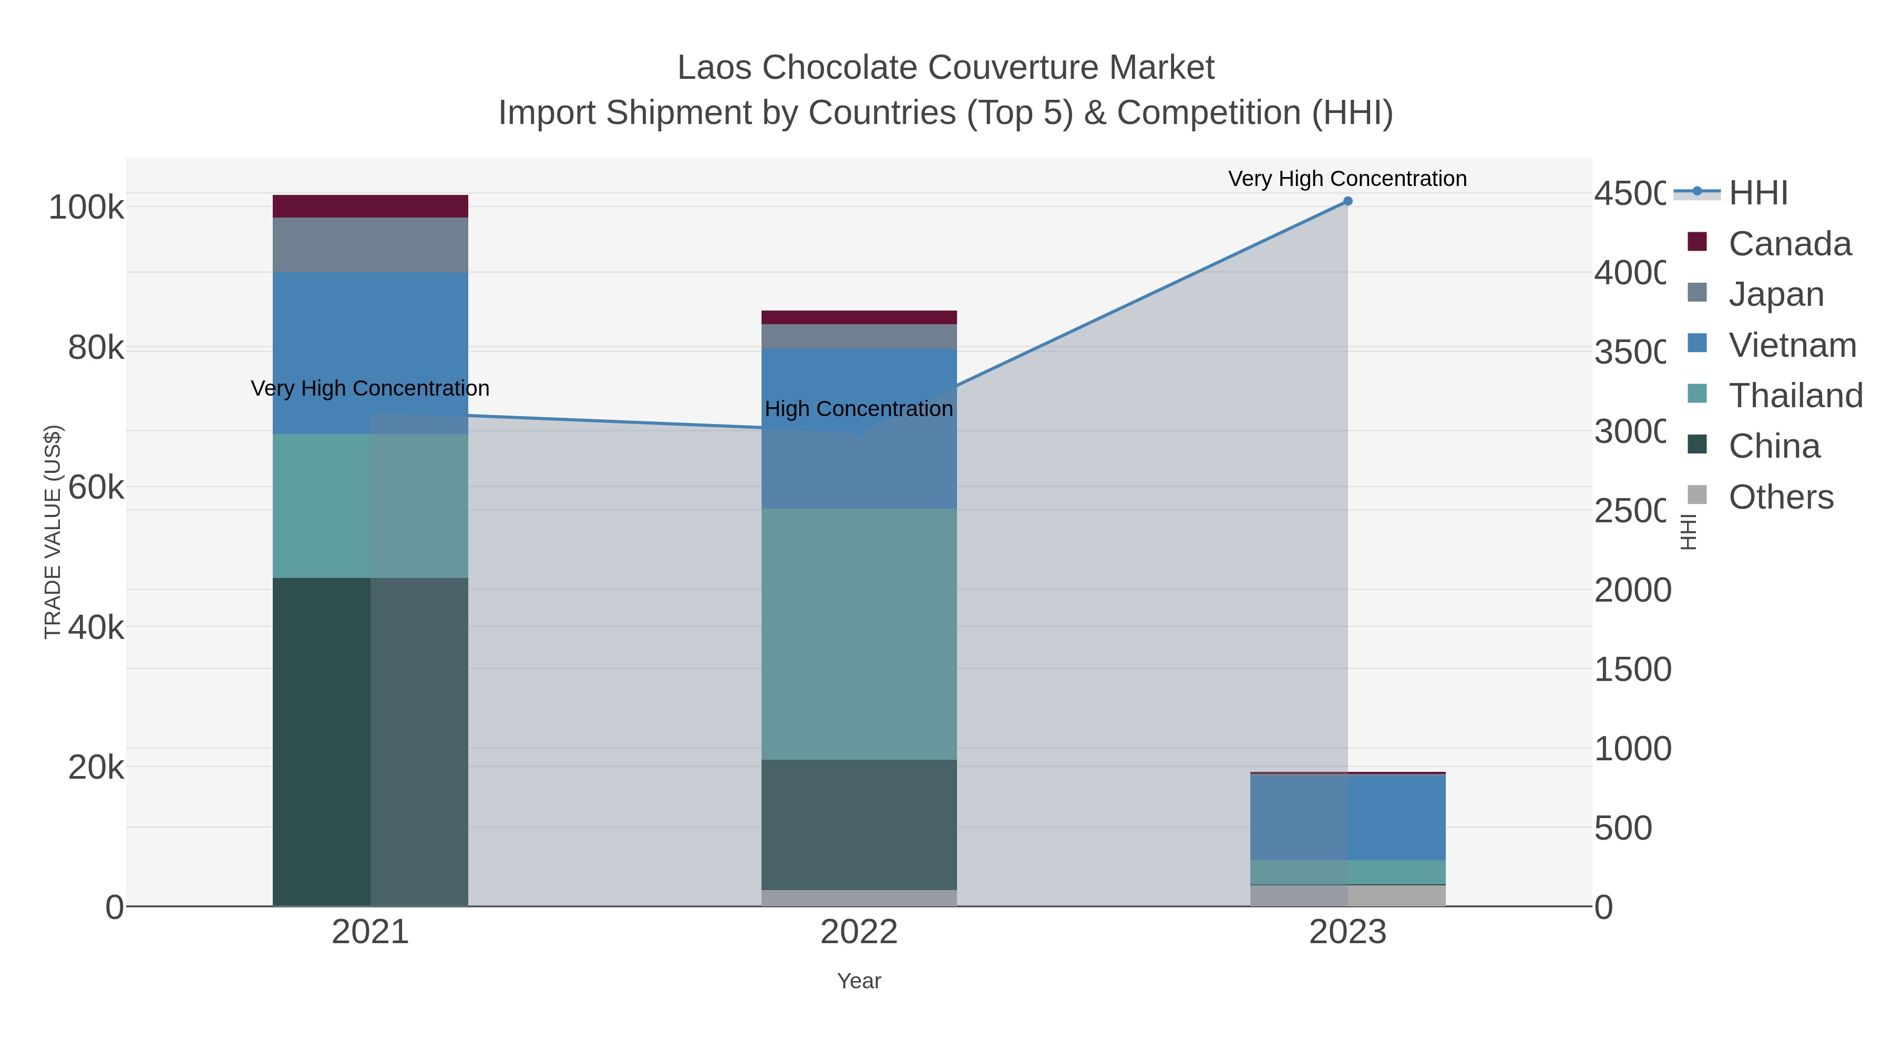Toggle the Vietnam legend entry
The image size is (1892, 1064).
[1772, 345]
